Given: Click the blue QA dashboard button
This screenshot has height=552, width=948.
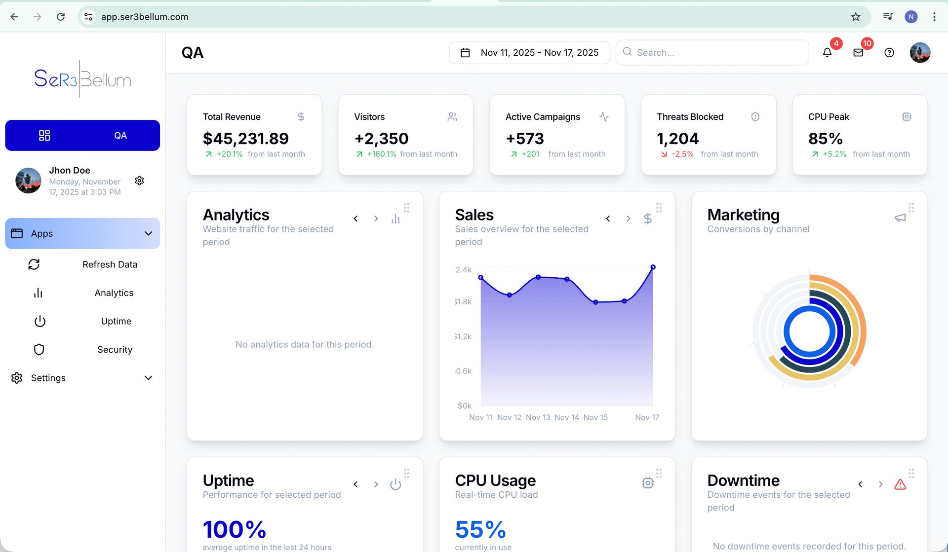Looking at the screenshot, I should (82, 135).
